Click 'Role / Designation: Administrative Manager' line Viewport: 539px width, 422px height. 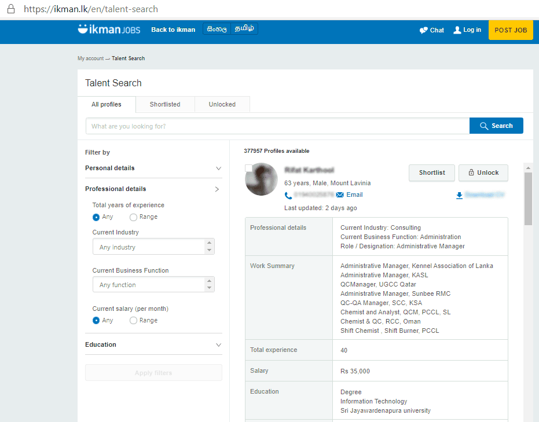point(402,246)
